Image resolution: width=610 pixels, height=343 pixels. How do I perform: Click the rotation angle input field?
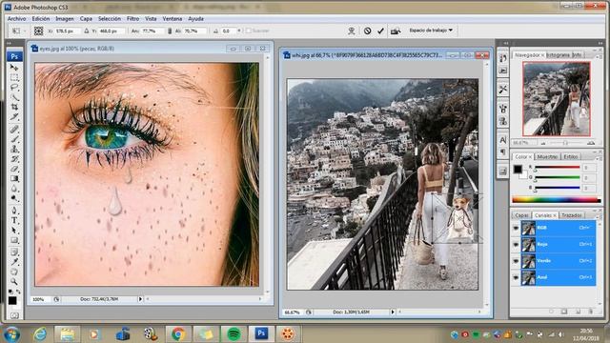click(228, 30)
